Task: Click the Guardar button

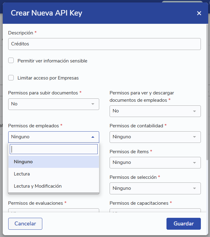Action: 184,224
